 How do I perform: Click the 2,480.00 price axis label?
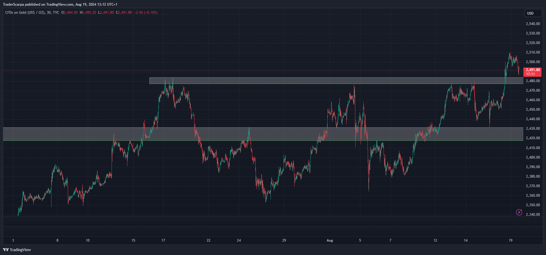532,81
